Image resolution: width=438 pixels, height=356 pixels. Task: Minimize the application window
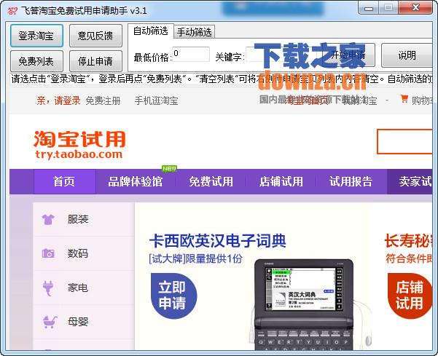coord(369,8)
